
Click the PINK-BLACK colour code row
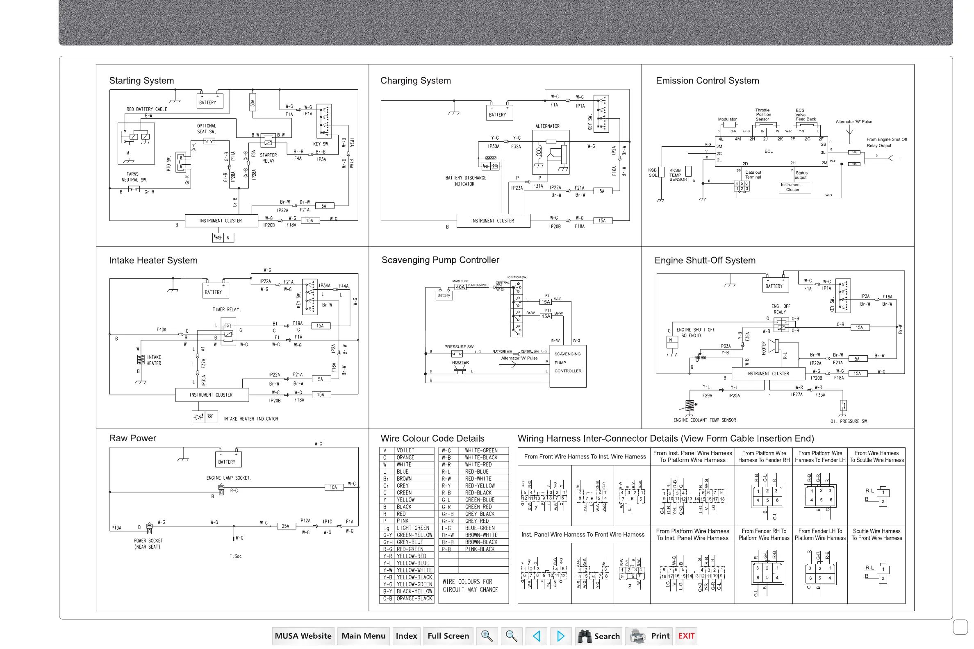click(x=473, y=549)
